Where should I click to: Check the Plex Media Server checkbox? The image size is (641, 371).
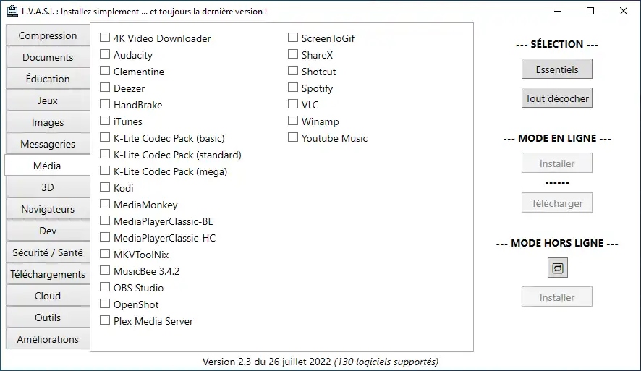[105, 320]
